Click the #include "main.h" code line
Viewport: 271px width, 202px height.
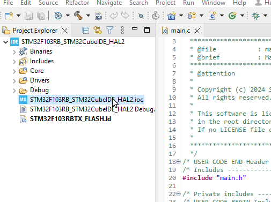214,178
